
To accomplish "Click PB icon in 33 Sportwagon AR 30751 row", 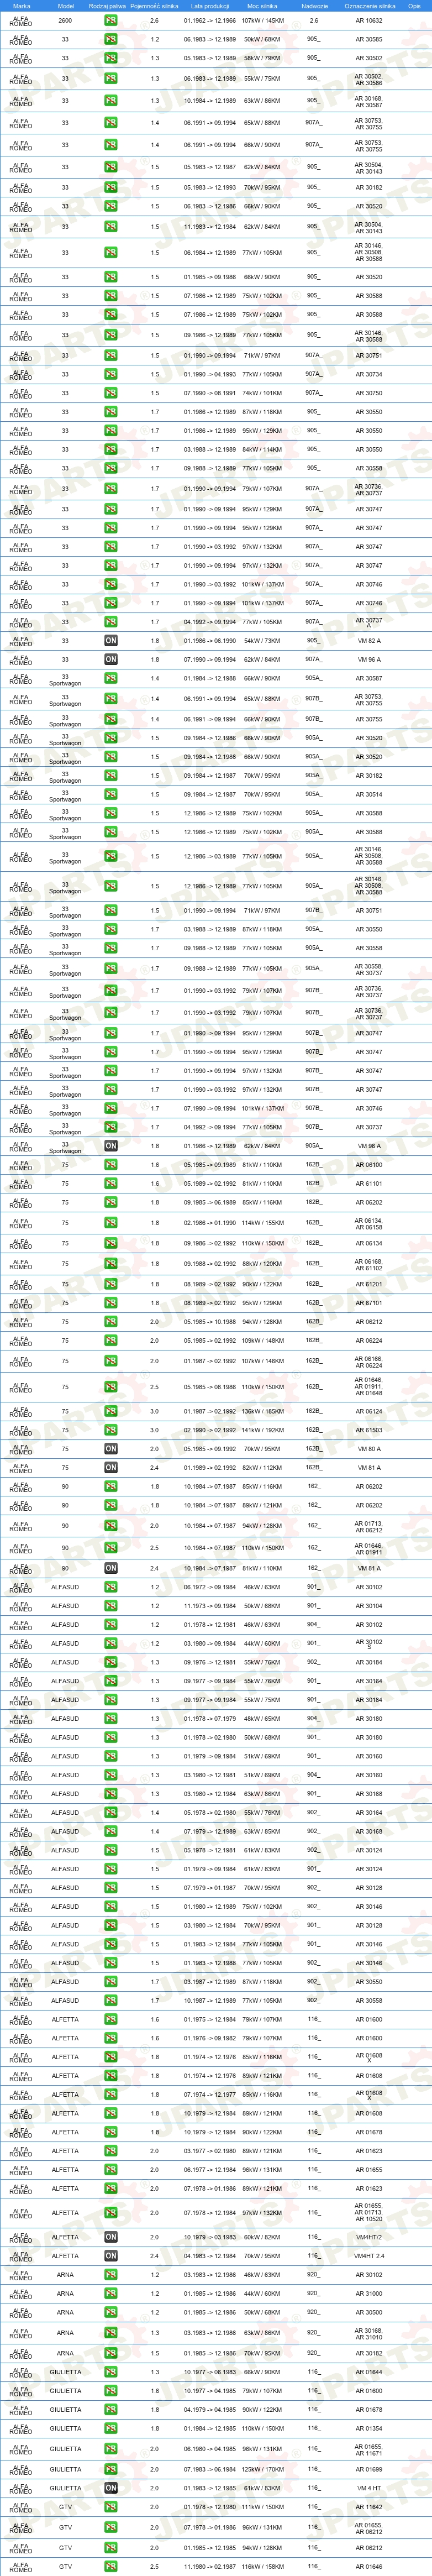I will [111, 911].
